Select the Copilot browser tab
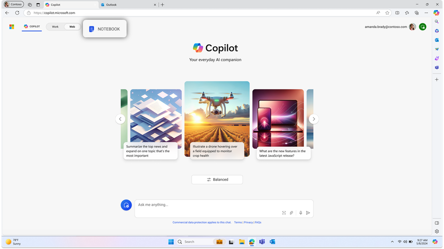The image size is (444, 249). [x=71, y=5]
